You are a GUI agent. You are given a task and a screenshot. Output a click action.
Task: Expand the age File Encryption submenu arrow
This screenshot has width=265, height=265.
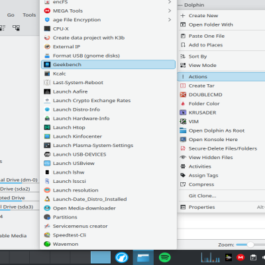pyautogui.click(x=170, y=20)
